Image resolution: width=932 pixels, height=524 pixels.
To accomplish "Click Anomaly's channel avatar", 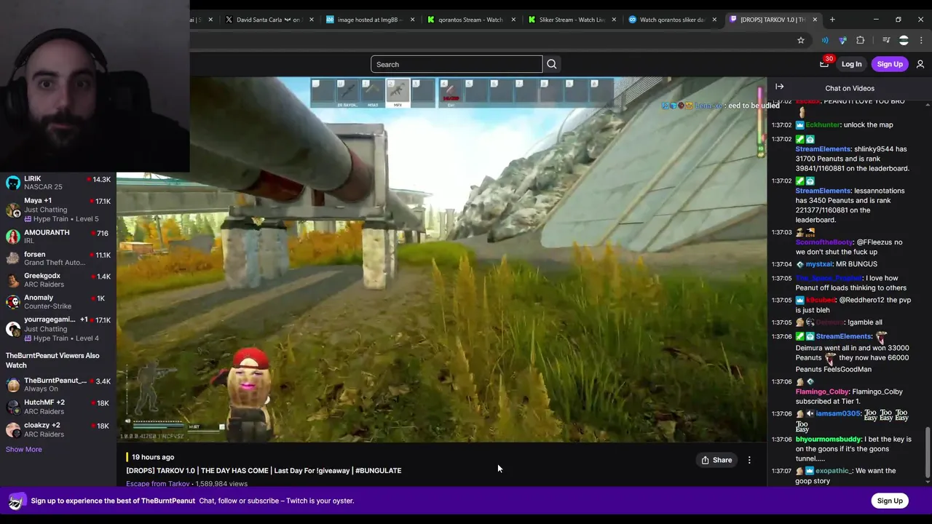I will coord(13,302).
